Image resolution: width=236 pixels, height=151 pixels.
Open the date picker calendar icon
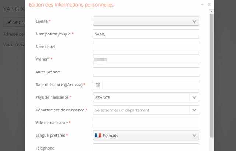98,85
